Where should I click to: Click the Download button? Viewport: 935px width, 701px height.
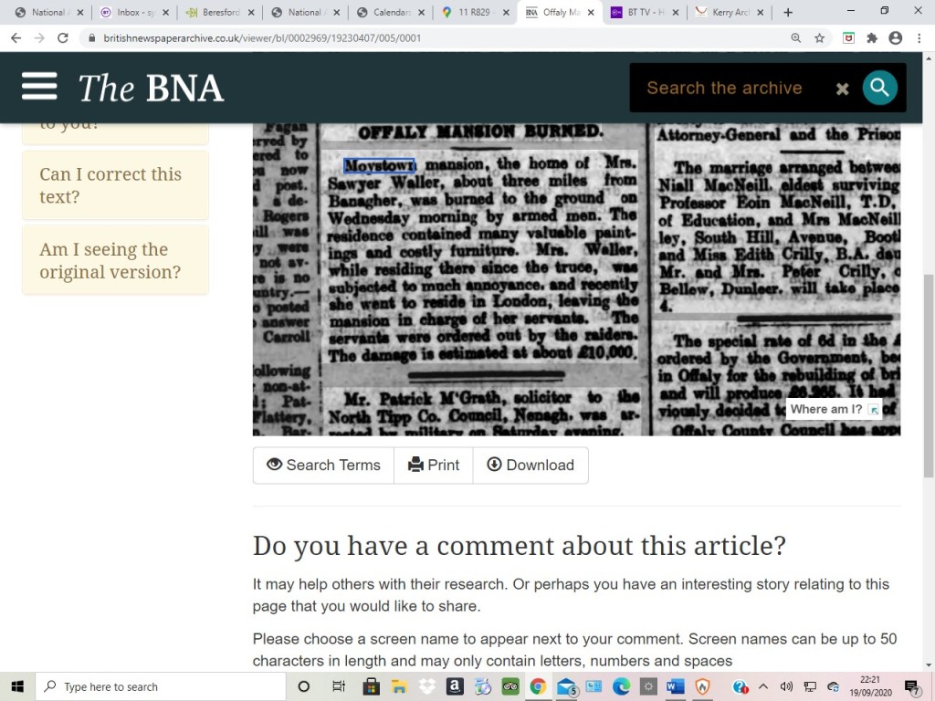tap(531, 465)
